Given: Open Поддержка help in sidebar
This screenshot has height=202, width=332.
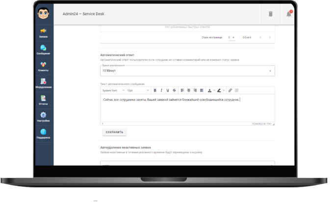Looking at the screenshot, I should coord(43,134).
